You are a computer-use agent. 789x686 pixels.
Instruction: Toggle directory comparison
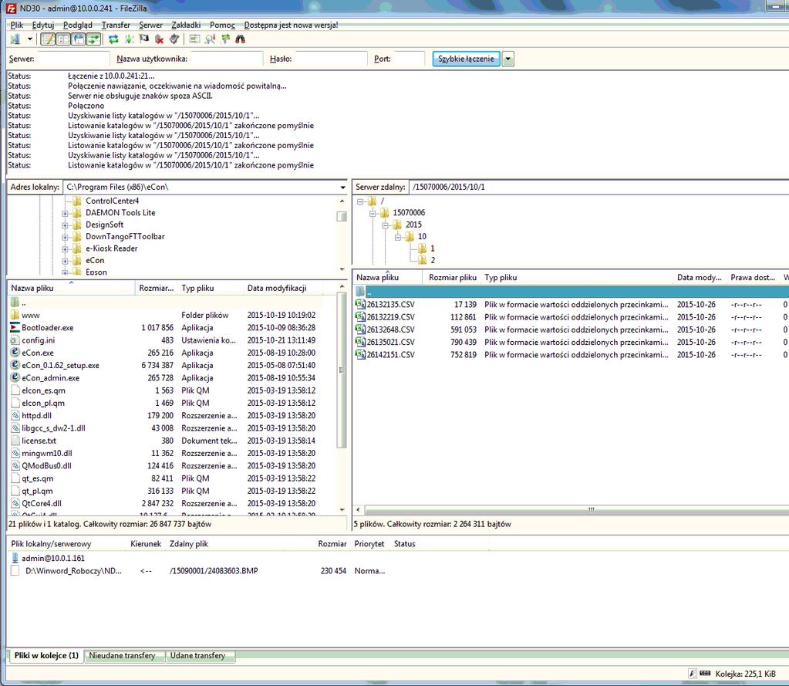[210, 39]
